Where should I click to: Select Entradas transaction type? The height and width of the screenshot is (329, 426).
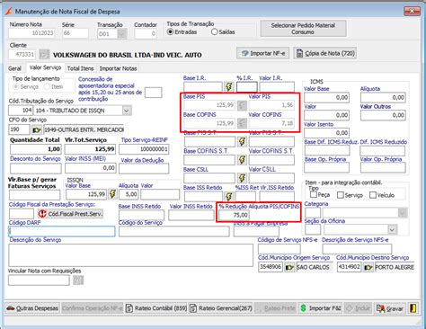[170, 31]
